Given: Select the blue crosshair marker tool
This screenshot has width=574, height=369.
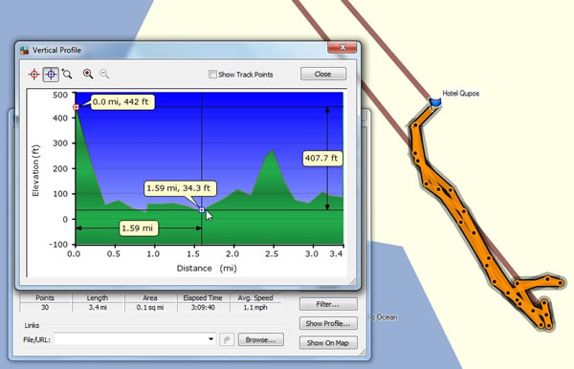Looking at the screenshot, I should (x=51, y=75).
